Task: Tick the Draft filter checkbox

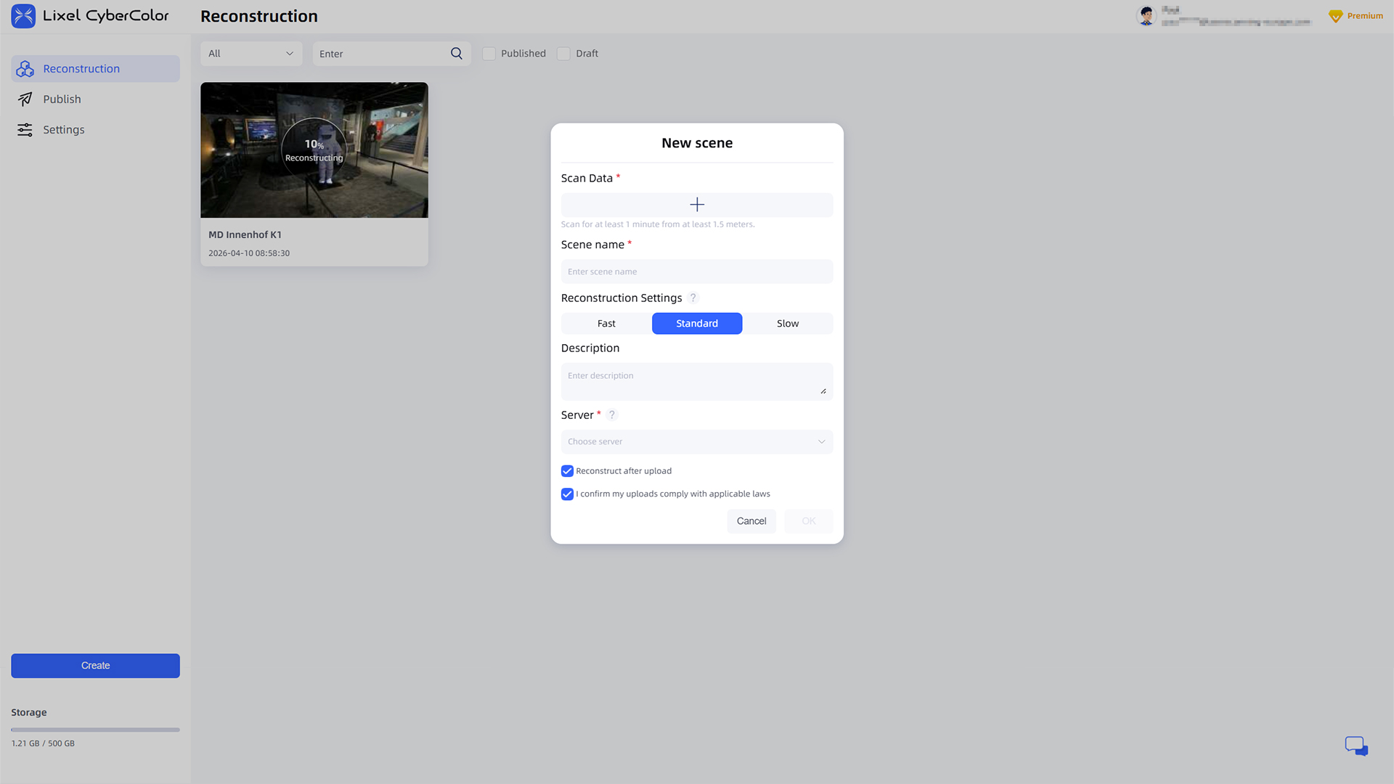Action: 563,54
